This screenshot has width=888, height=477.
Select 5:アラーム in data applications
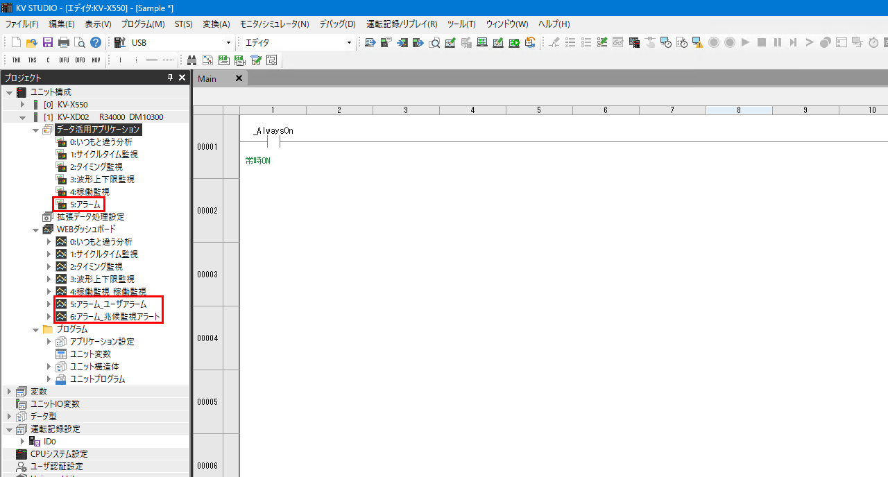tap(85, 205)
